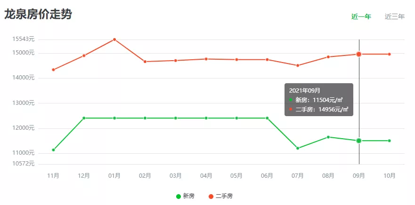This screenshot has height=205, width=415.
Task: Click the 二手房 data point at 07月
Action: click(298, 65)
